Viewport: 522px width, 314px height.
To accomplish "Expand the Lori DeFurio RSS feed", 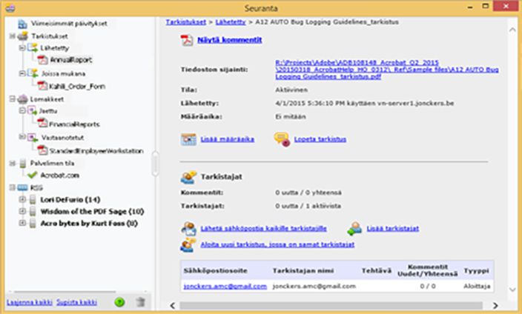I will click(22, 199).
